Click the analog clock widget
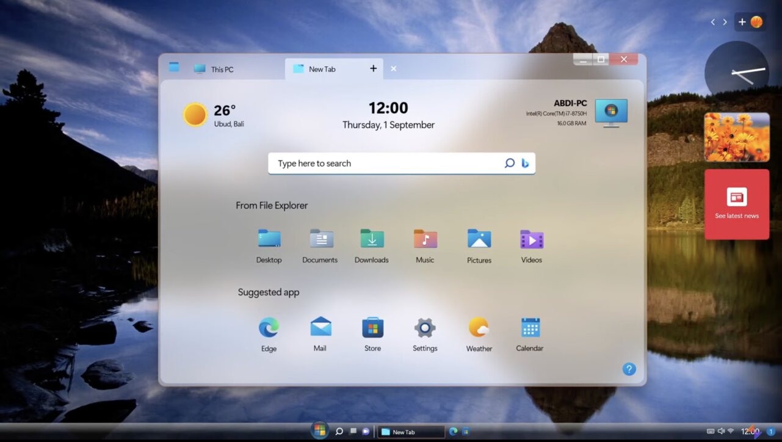 tap(737, 73)
